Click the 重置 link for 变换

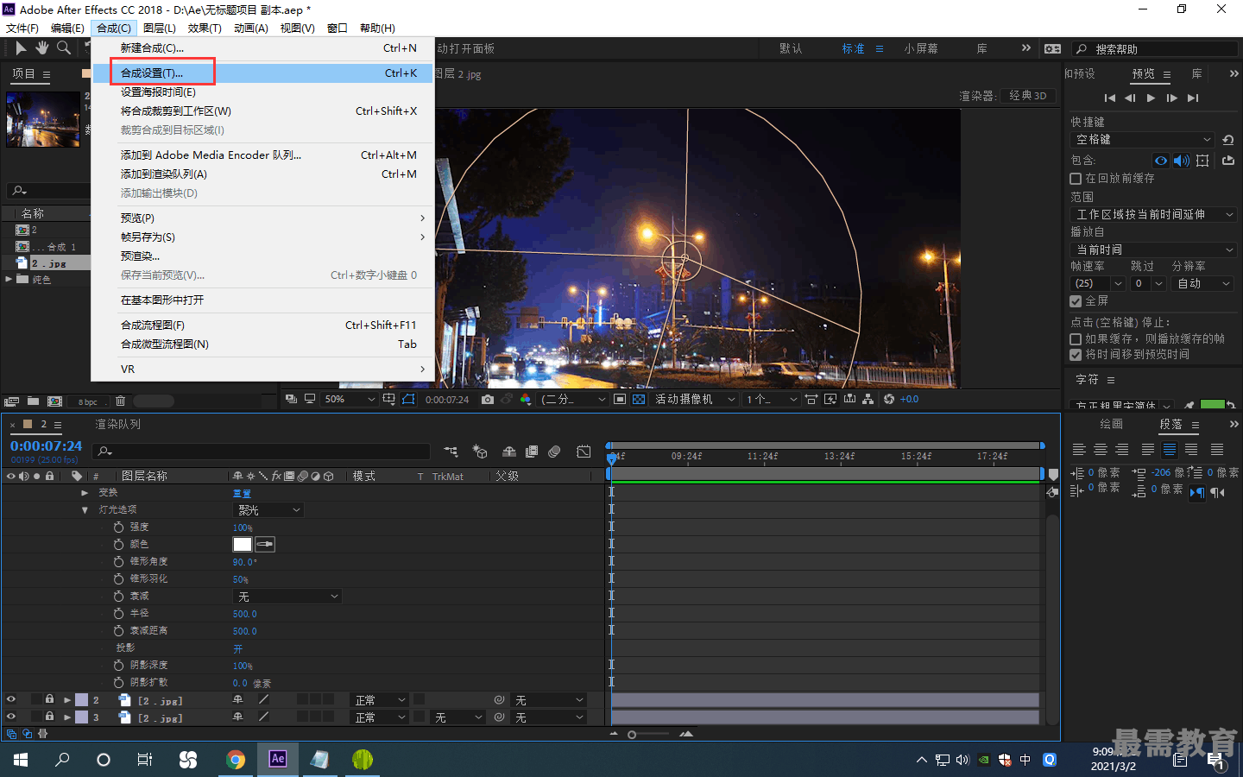[242, 493]
